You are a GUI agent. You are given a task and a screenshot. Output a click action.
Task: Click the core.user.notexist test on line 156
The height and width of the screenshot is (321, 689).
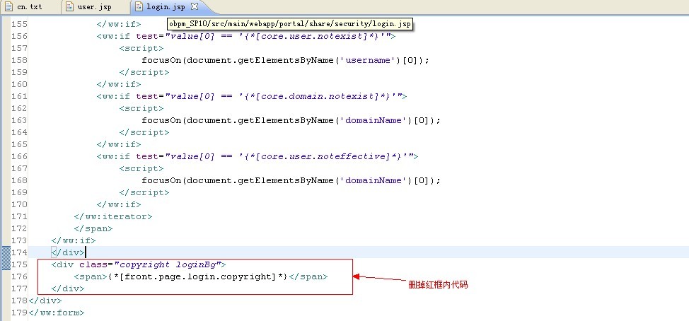pyautogui.click(x=246, y=36)
